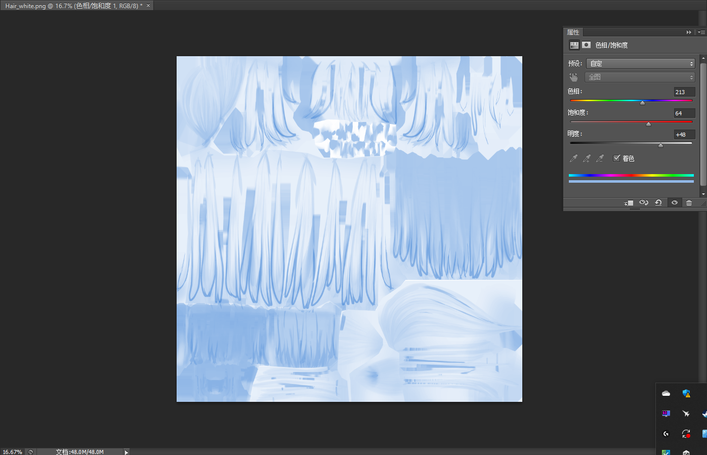Viewport: 707px width, 455px height.
Task: Click the status bar info arrow
Action: (x=127, y=452)
